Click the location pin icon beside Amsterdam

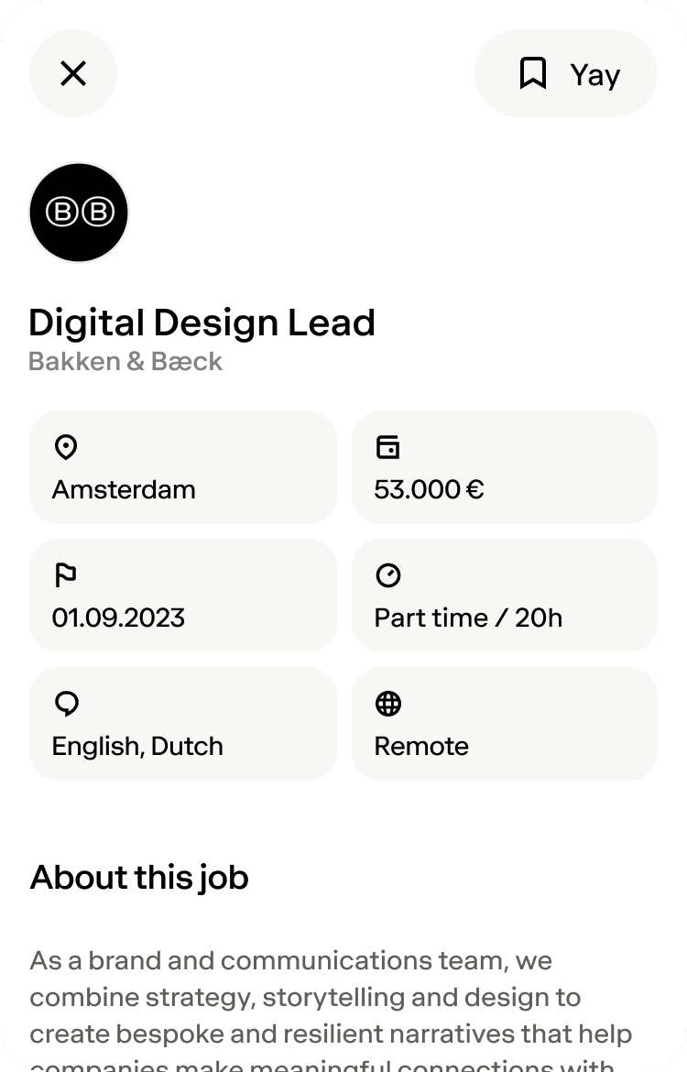click(65, 447)
